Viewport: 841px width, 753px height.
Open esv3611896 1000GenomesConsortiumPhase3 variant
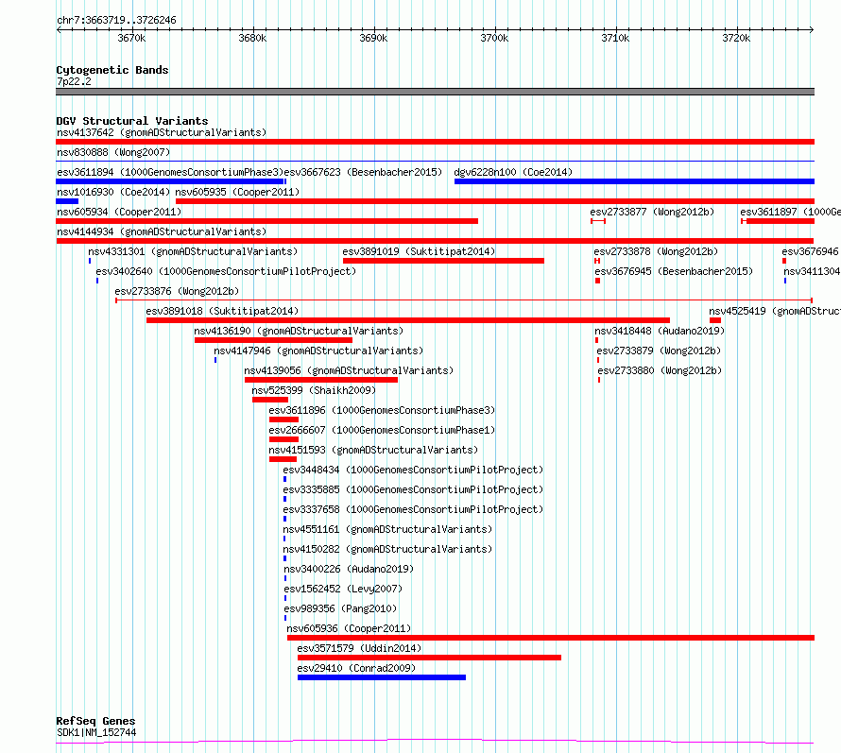pyautogui.click(x=382, y=410)
